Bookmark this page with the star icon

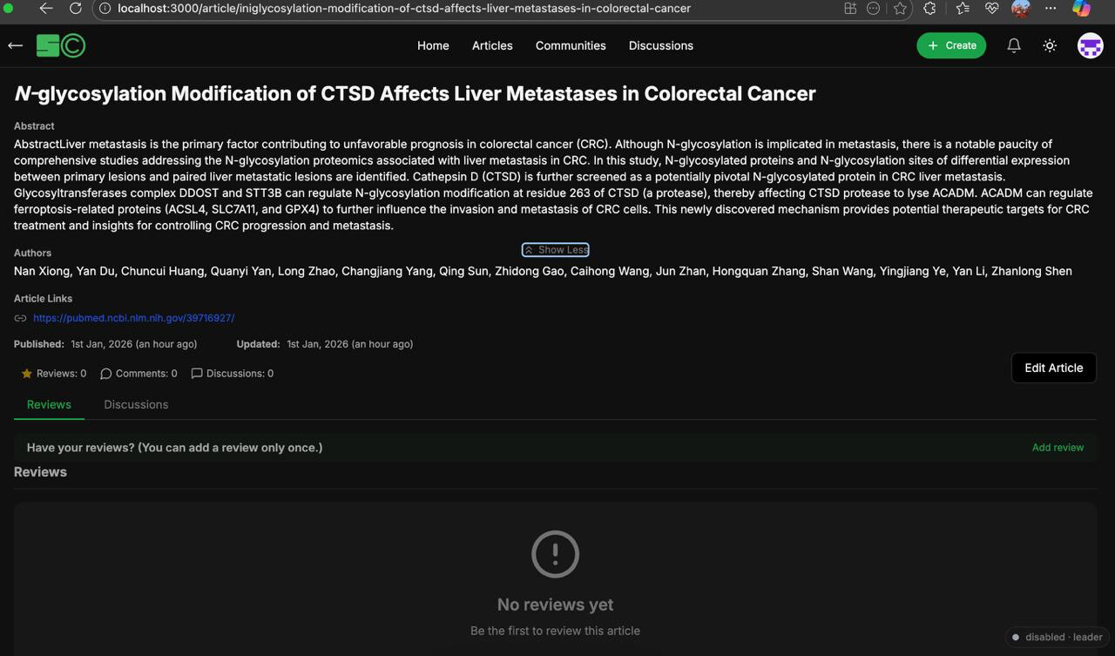[x=900, y=9]
